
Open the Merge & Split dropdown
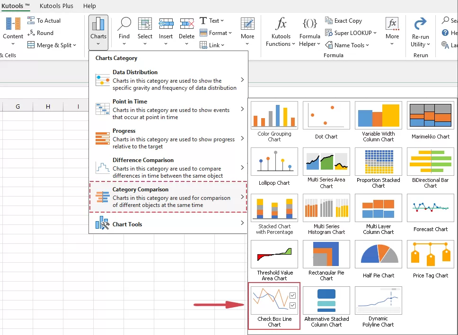(52, 45)
